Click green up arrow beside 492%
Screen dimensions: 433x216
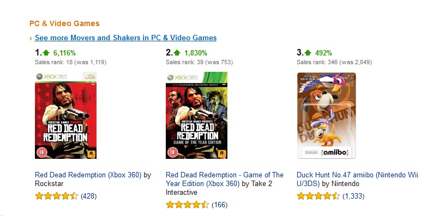coord(308,53)
